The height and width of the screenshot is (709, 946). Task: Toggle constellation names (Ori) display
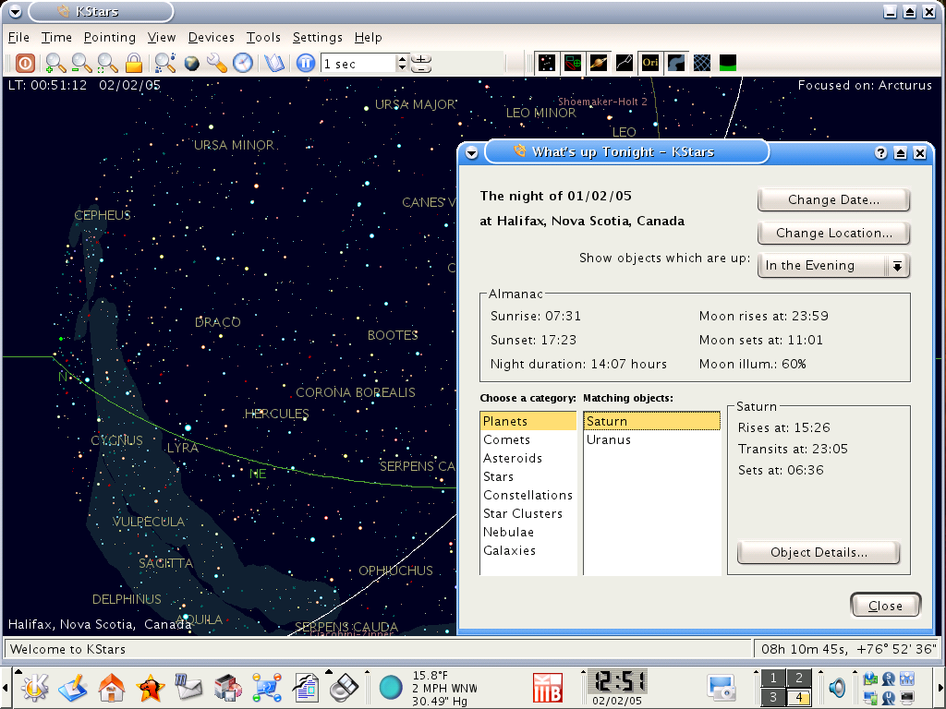click(650, 63)
